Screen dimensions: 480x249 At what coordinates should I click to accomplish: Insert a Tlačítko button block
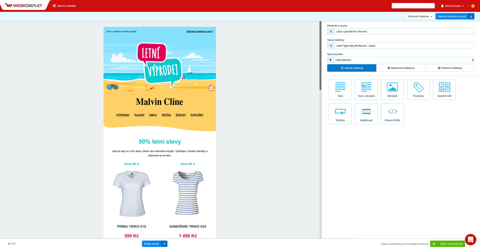coord(340,114)
